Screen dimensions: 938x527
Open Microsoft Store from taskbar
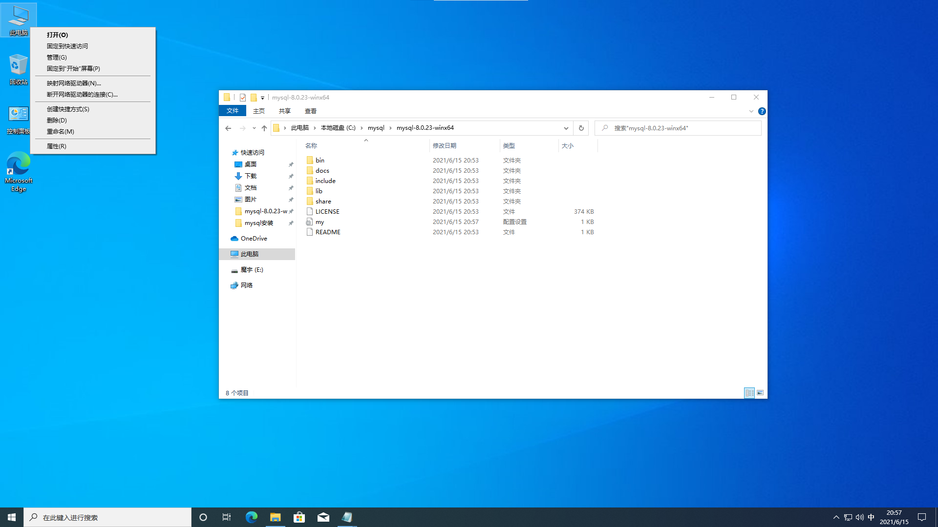click(x=299, y=517)
